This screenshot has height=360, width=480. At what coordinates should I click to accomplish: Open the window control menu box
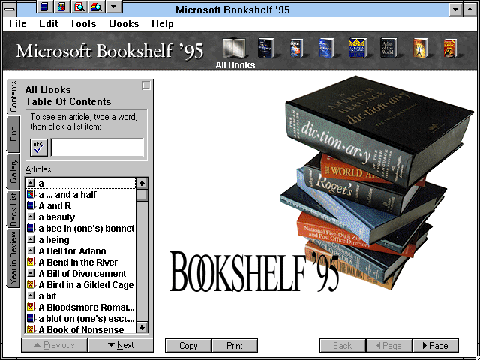point(10,9)
